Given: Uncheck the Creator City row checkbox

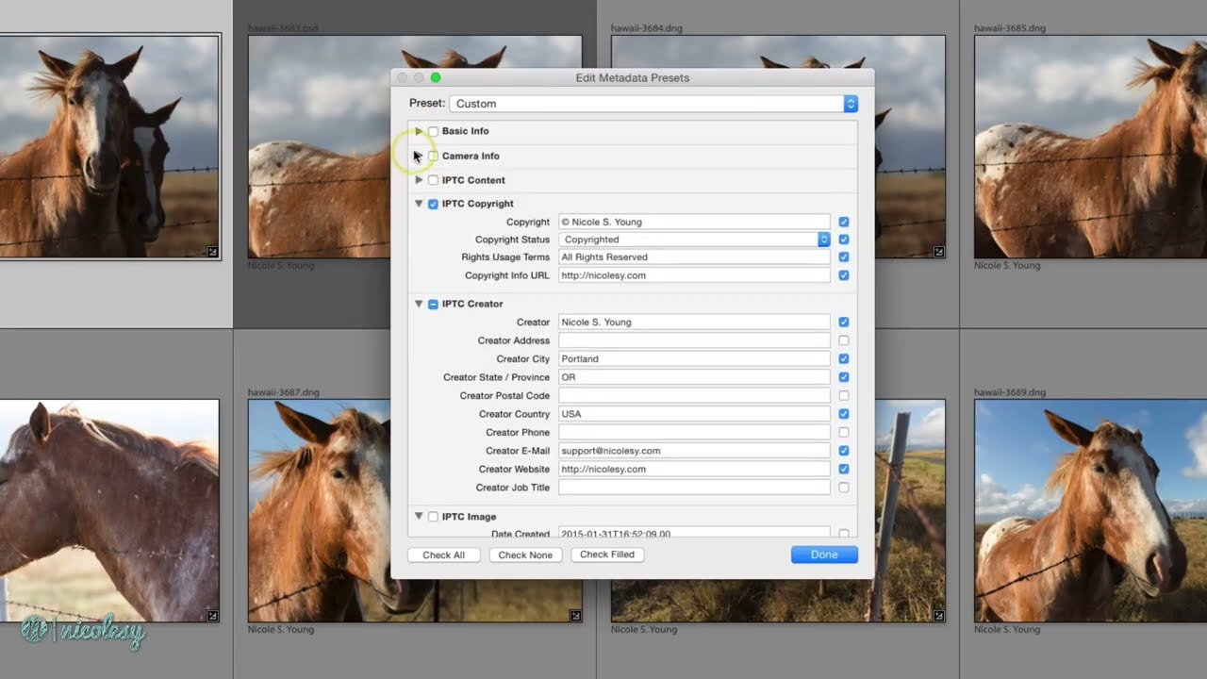Looking at the screenshot, I should click(x=843, y=358).
